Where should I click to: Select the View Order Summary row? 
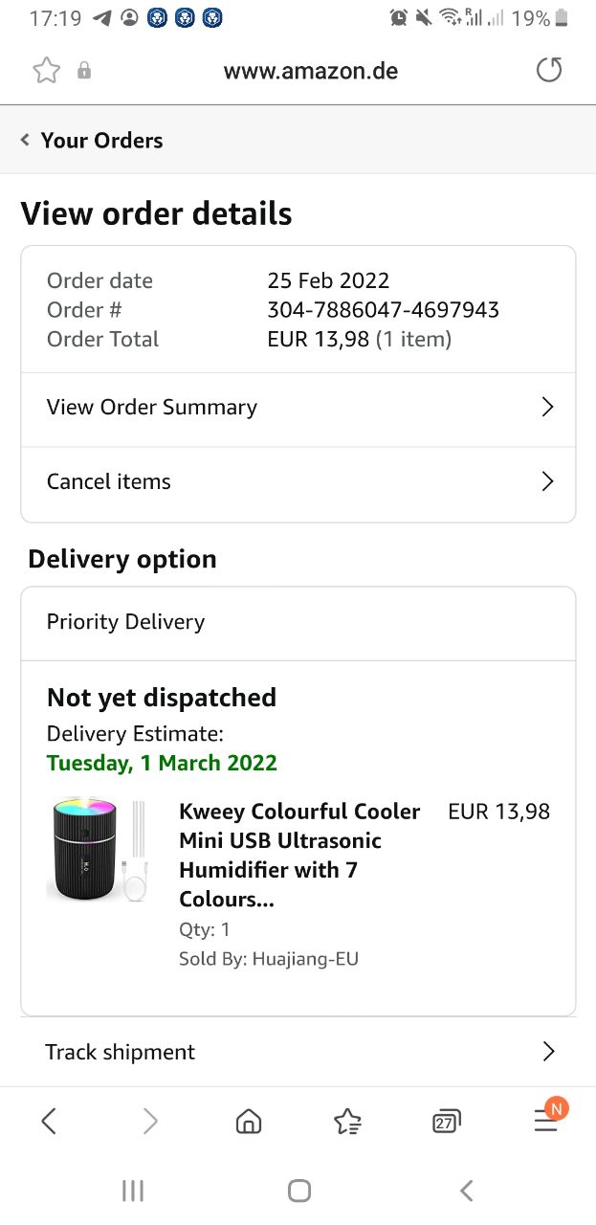152,407
